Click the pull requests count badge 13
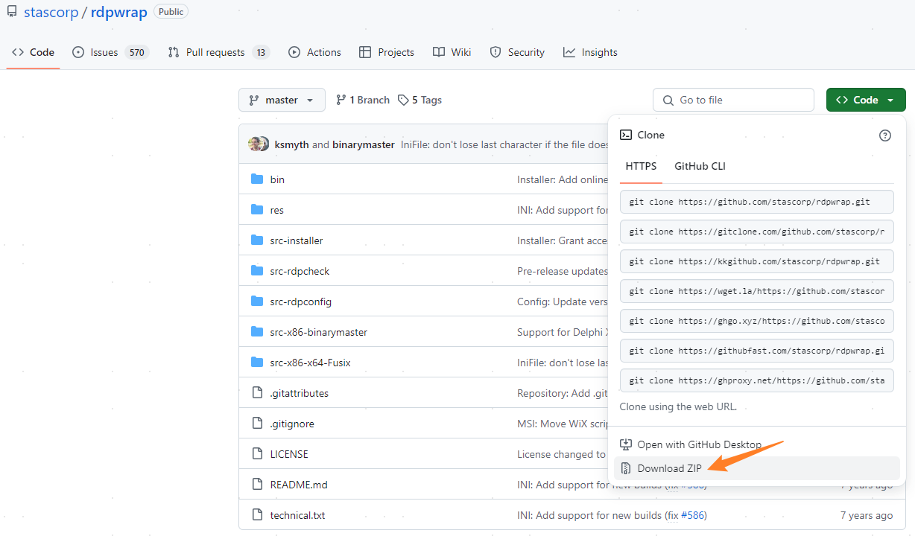This screenshot has width=915, height=536. coord(261,52)
